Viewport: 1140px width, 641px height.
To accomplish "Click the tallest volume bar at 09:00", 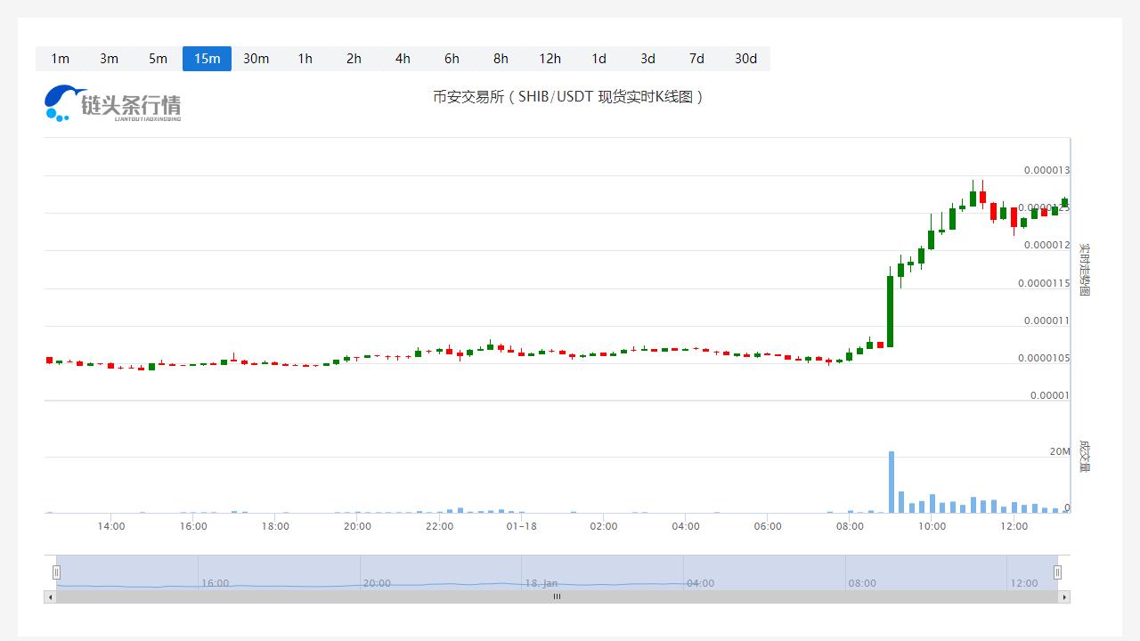I will 891,483.
